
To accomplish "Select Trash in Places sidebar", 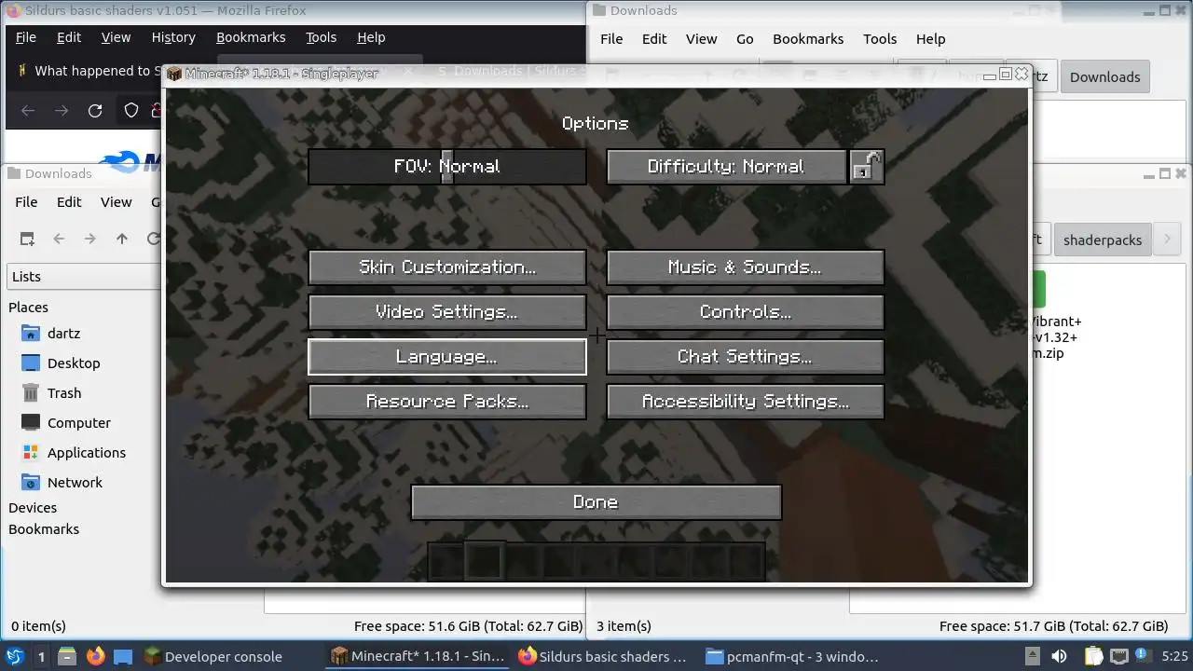I will (x=64, y=393).
